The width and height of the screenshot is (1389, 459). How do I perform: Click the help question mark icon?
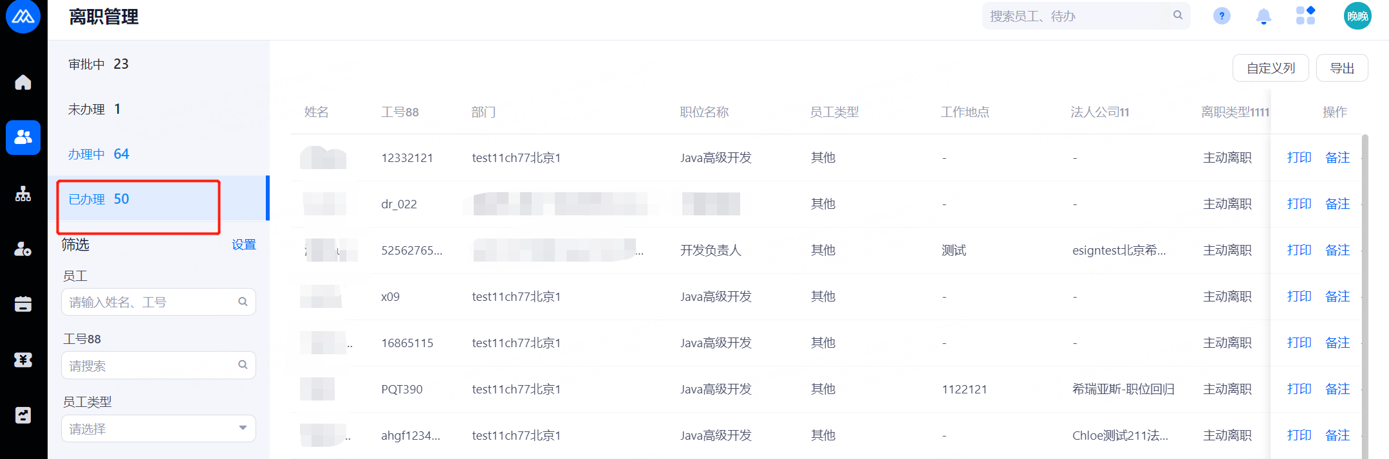(1222, 16)
